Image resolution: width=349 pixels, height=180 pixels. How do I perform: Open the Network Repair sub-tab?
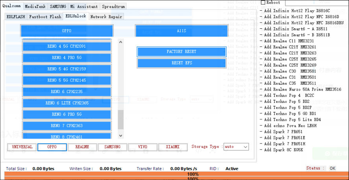106,17
